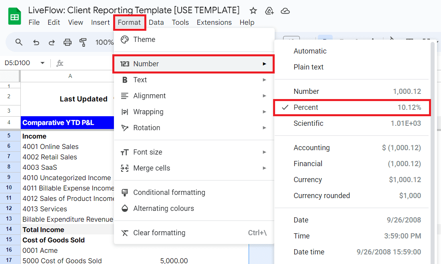Toggle the checked Percent format option
Image resolution: width=441 pixels, height=264 pixels.
[x=352, y=107]
